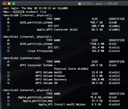Click the "disk1s2" identifier

pyautogui.click(x=114, y=51)
